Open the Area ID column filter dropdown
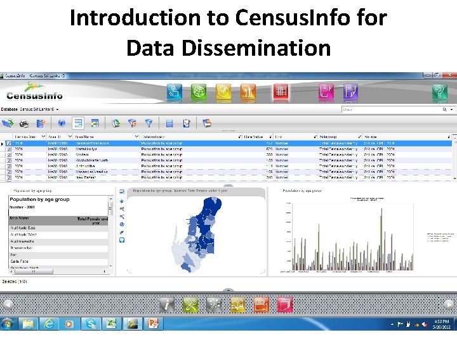 pyautogui.click(x=70, y=136)
